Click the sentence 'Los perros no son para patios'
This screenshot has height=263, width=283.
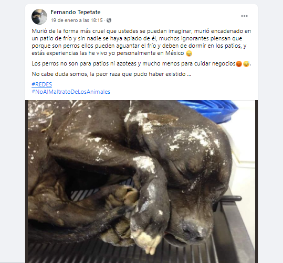point(142,63)
